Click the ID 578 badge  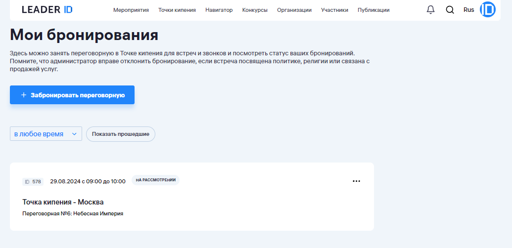coord(33,182)
